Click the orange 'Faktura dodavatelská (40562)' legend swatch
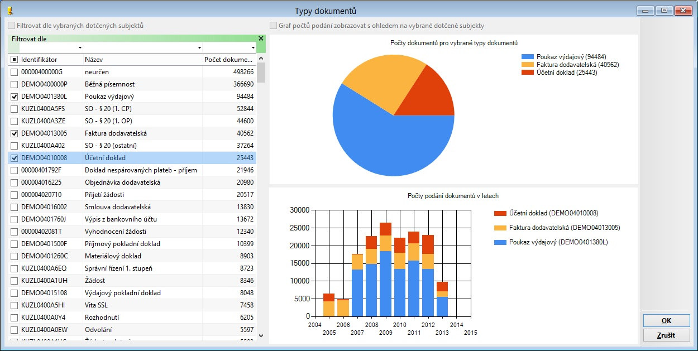 point(528,65)
